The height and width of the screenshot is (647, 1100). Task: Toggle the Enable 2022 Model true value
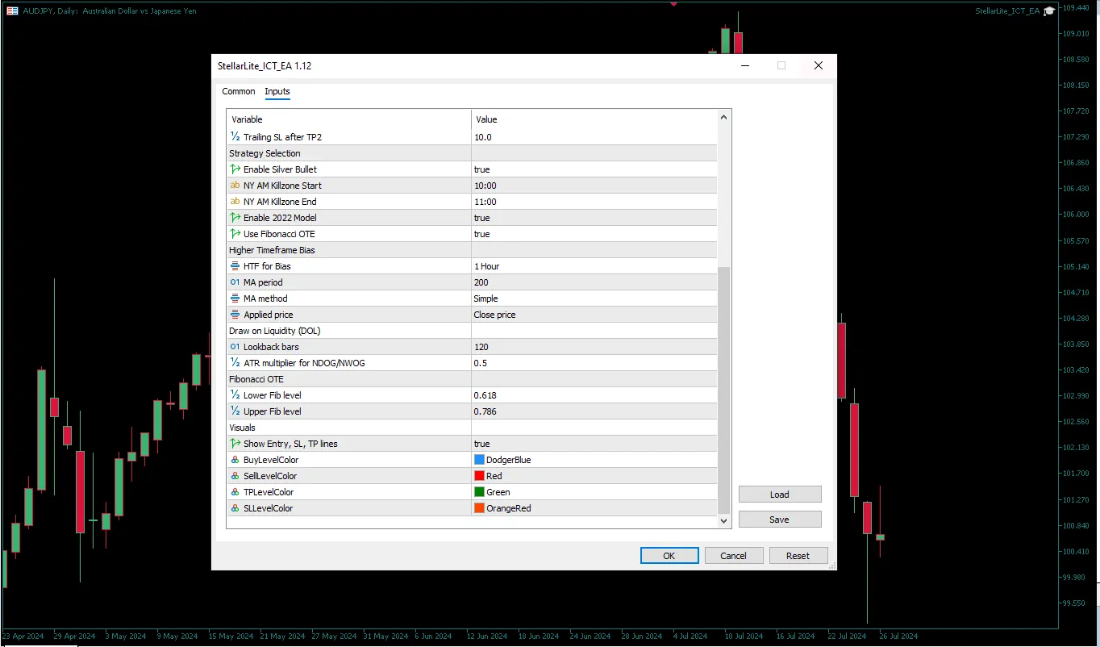594,218
